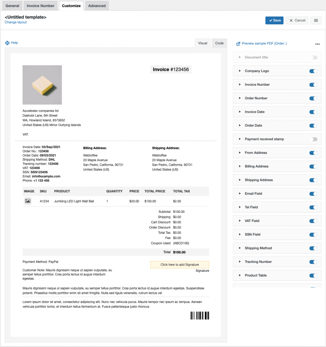Toggle the Document title switch

pyautogui.click(x=313, y=58)
